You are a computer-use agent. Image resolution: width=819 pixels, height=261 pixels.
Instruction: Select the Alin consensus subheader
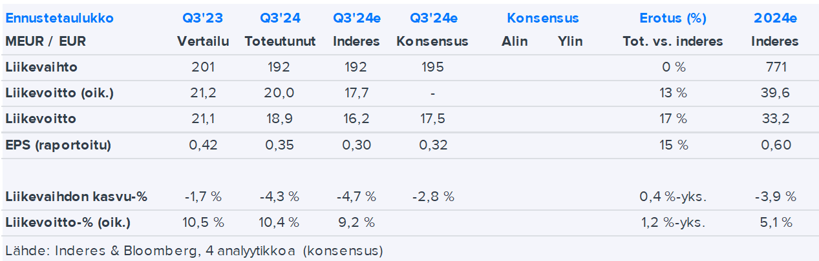click(x=515, y=42)
